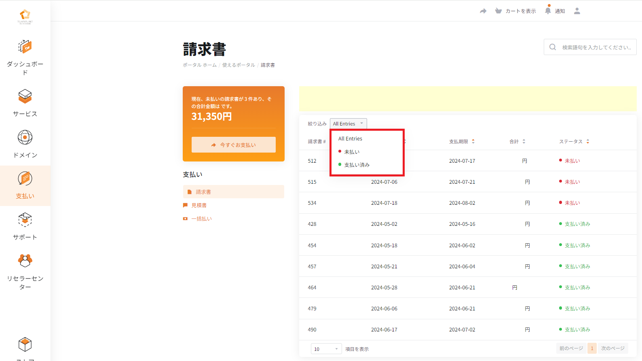
Task: Open the 支払い sidebar icon
Action: (25, 178)
